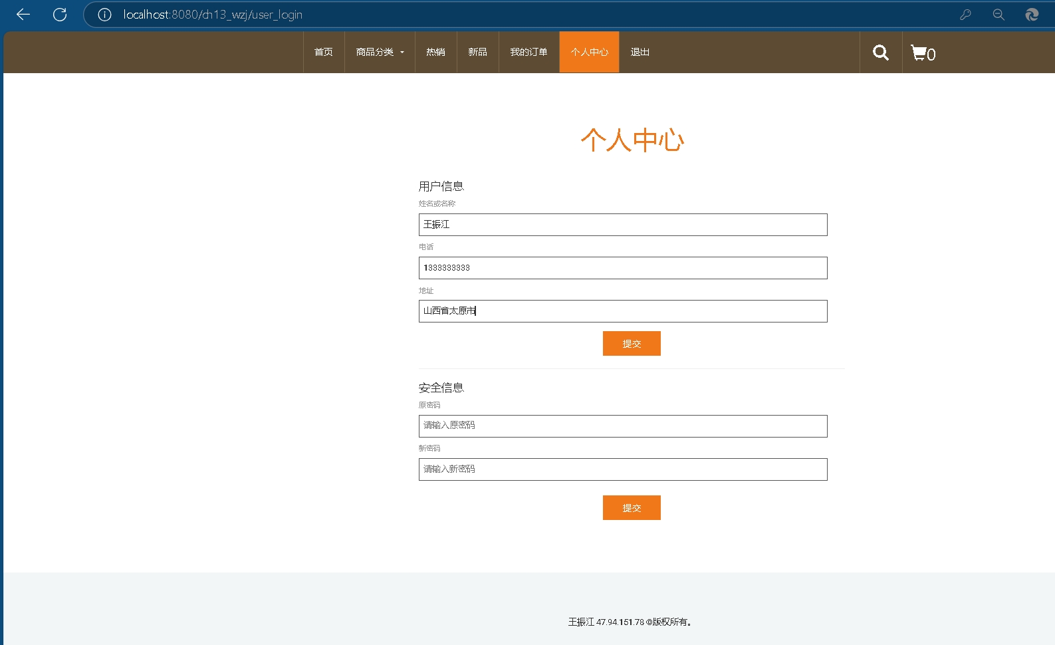The width and height of the screenshot is (1055, 645).
Task: Select the 个人中心 tab
Action: [589, 52]
